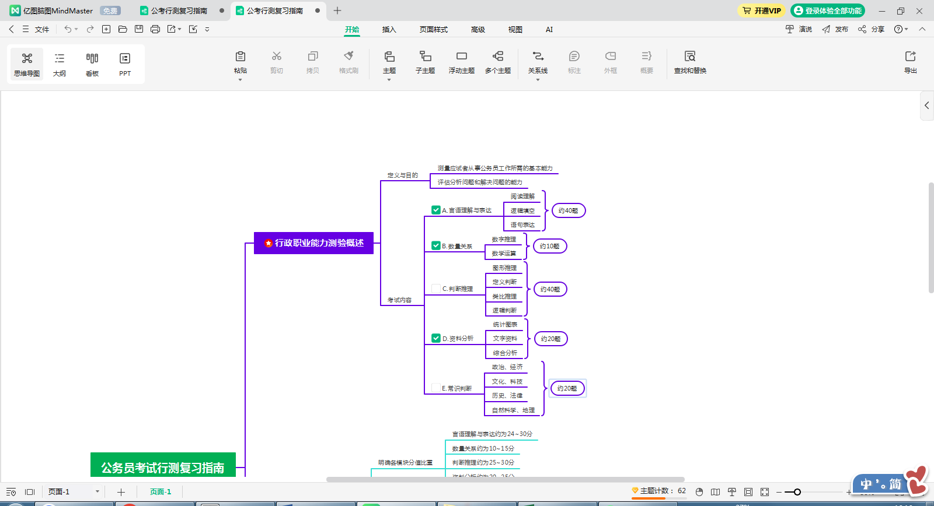Toggle the checkbox for D.资料分析
Viewport: 934px width, 506px height.
pyautogui.click(x=436, y=338)
